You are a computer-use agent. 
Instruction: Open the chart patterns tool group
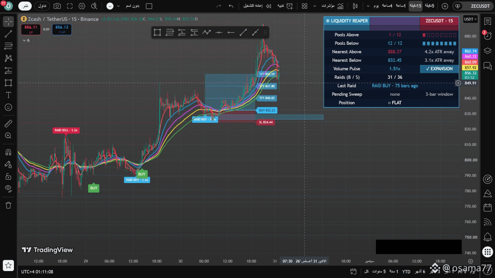(8, 58)
